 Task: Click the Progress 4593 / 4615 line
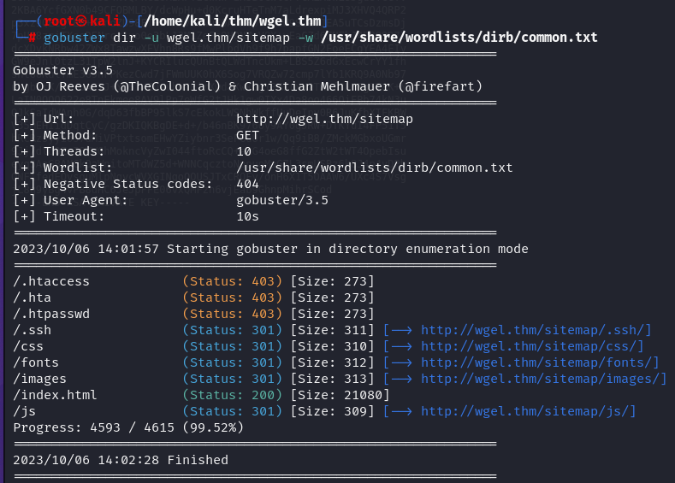pos(128,427)
